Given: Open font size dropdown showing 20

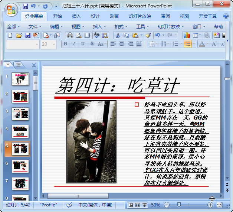Looking at the screenshot, I should click(x=54, y=44).
